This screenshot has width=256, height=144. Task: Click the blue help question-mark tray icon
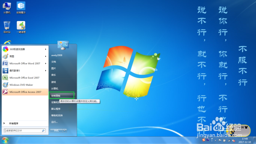(x=208, y=140)
